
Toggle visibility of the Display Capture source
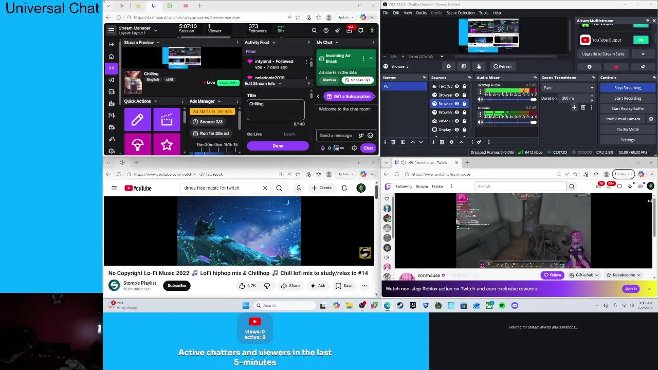coord(456,129)
